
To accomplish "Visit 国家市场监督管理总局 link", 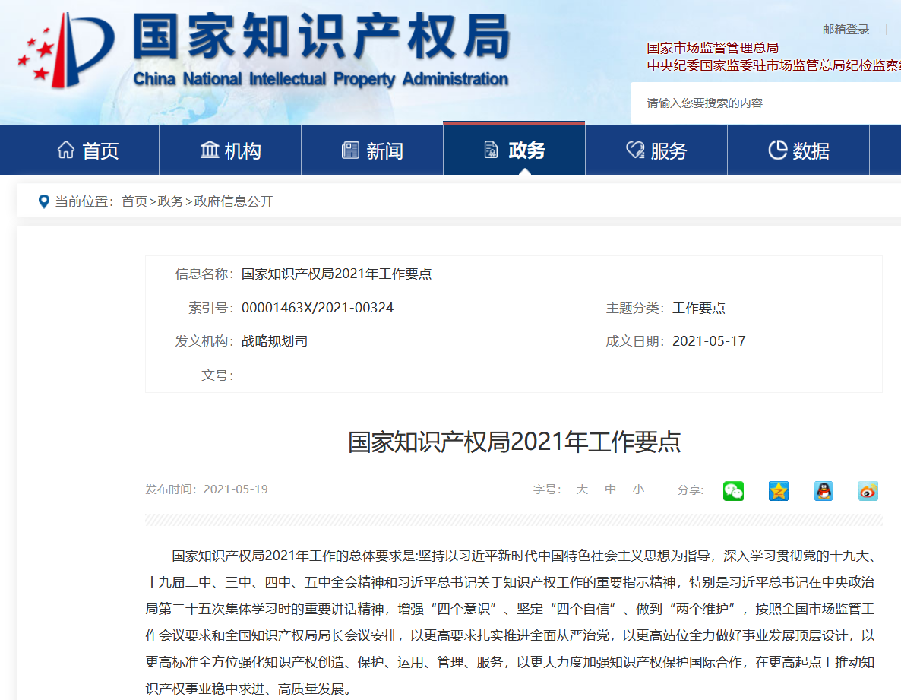I will click(x=712, y=49).
